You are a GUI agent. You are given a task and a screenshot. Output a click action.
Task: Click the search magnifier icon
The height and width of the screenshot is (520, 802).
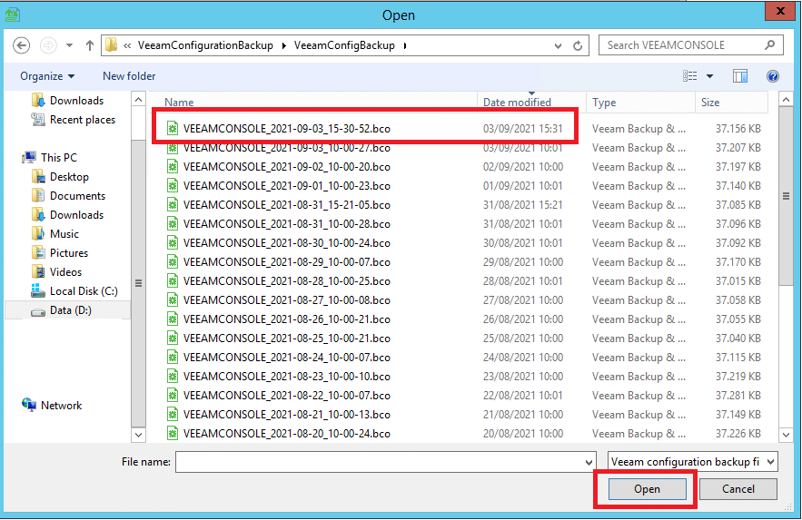point(769,45)
